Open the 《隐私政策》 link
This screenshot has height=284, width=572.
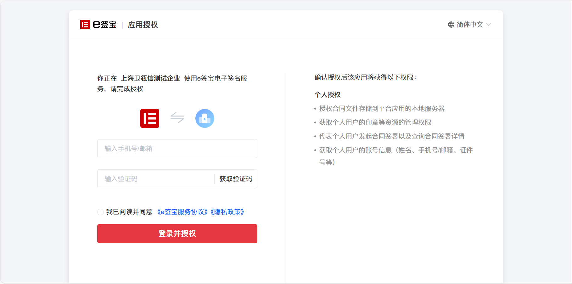pos(227,212)
